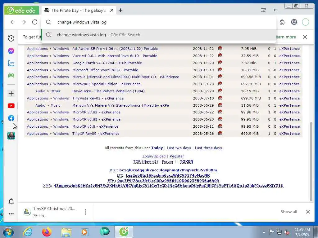Close the downloads bar
The image size is (318, 238).
(x=308, y=212)
